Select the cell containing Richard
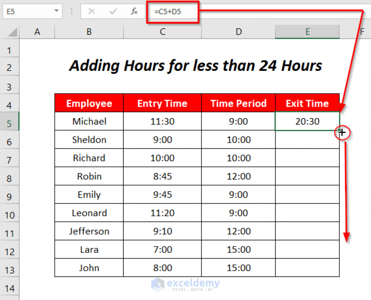Viewport: 371px width, 300px height. [89, 158]
